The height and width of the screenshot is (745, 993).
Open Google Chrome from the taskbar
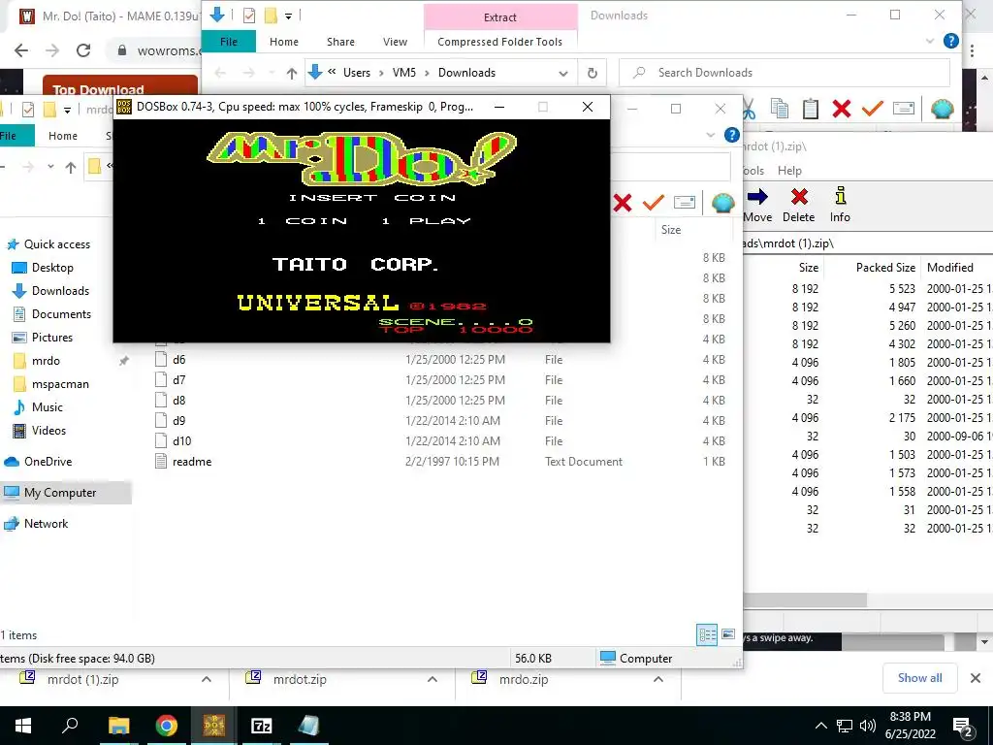(167, 726)
